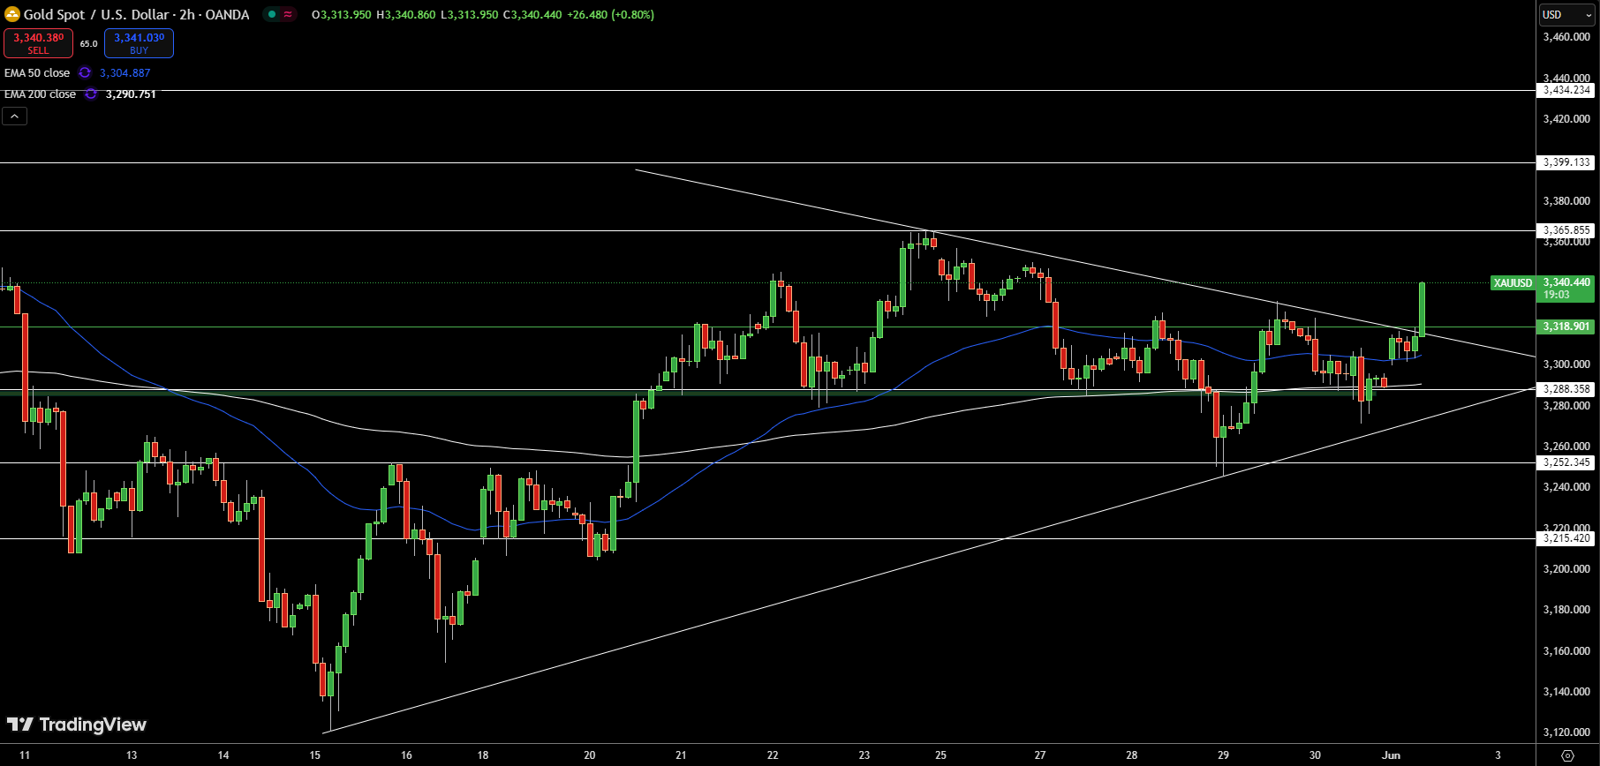
Task: Open chart settings gear on the time axis
Action: (1567, 755)
